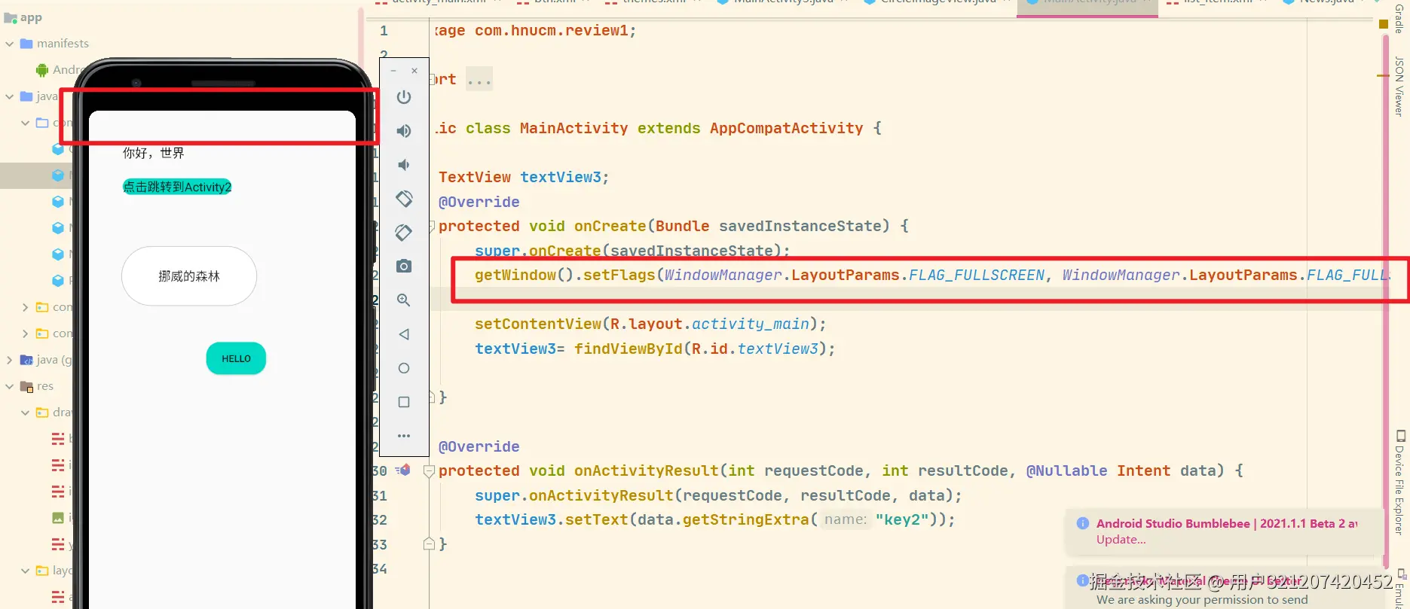The width and height of the screenshot is (1410, 609).
Task: Lower the emulator volume with volume-down icon
Action: (x=404, y=165)
